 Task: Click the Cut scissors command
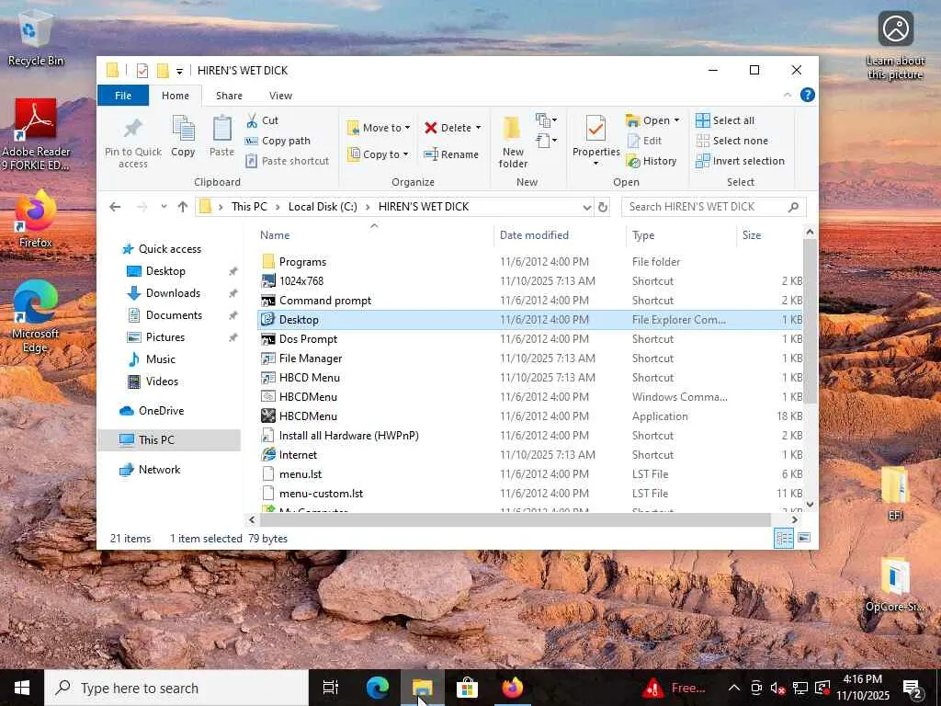tap(262, 120)
